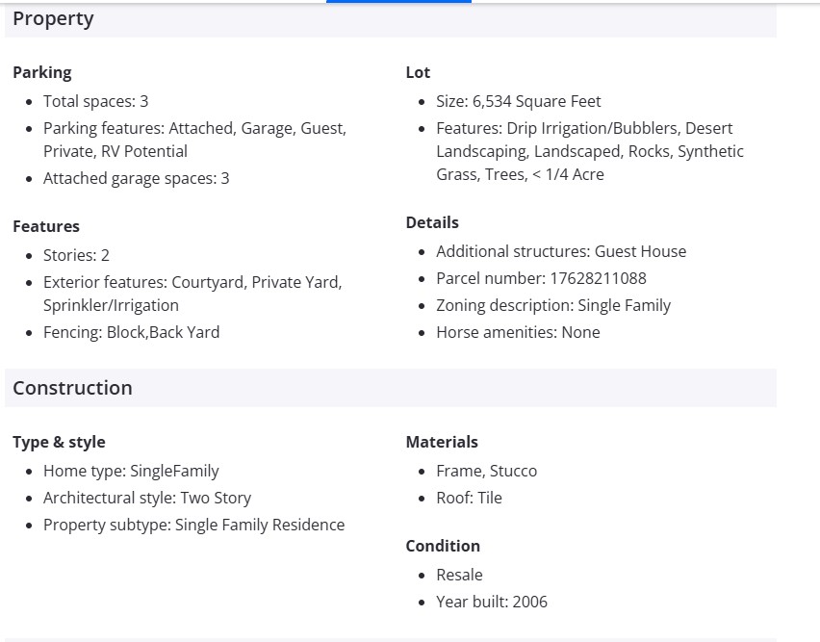The height and width of the screenshot is (642, 820).
Task: Click the Lot subheading
Action: coord(418,72)
